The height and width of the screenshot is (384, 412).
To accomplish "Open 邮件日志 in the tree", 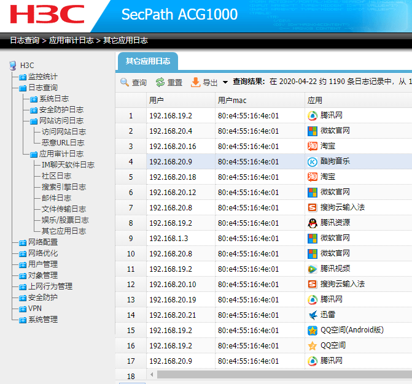I will point(56,198).
